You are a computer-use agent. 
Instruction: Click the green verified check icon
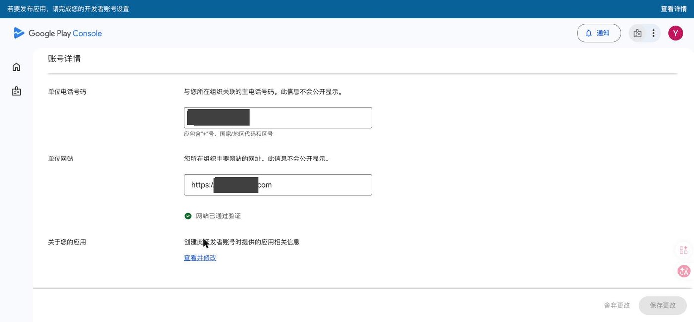click(188, 216)
